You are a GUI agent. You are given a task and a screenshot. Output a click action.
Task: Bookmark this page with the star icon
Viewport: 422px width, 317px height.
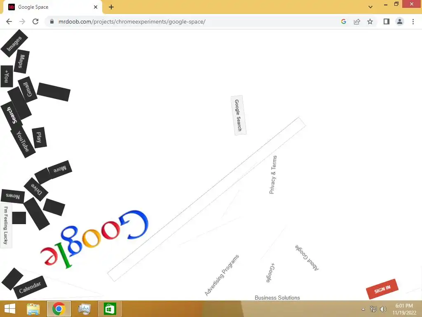click(x=370, y=21)
